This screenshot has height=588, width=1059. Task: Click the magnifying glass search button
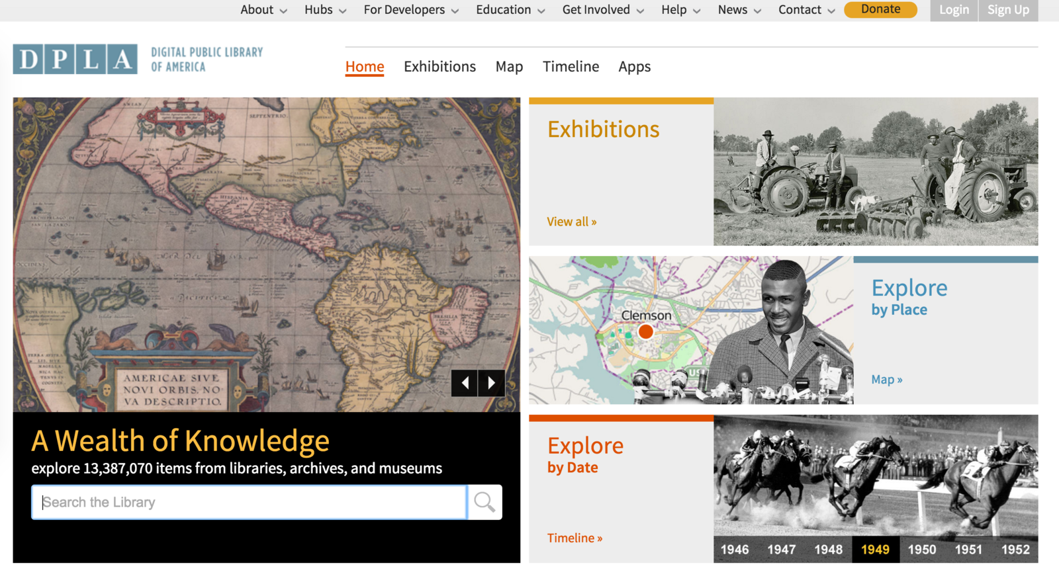(x=484, y=502)
